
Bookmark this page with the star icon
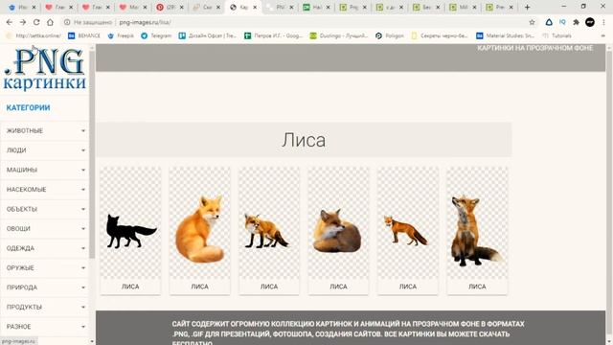(x=532, y=22)
